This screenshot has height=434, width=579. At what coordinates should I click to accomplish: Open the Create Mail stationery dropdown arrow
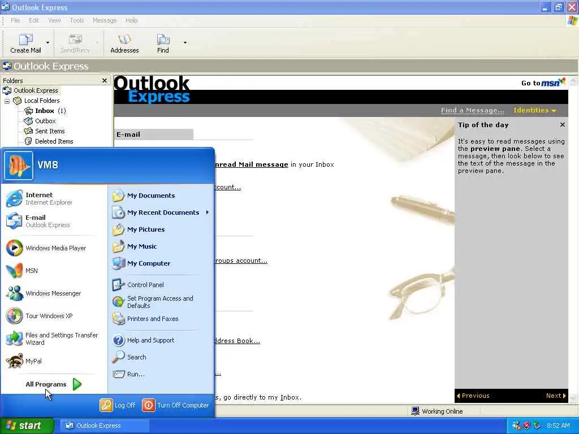tap(47, 43)
